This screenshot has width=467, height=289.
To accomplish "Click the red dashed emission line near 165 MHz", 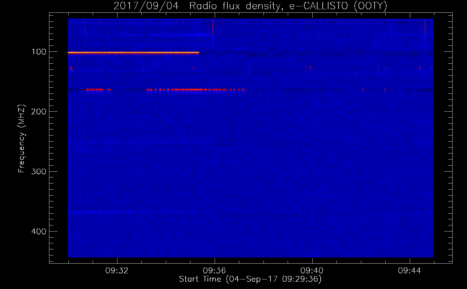I will [x=165, y=90].
